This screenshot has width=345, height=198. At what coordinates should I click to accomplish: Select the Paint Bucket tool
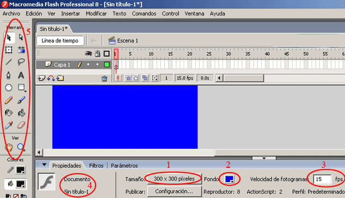21,113
